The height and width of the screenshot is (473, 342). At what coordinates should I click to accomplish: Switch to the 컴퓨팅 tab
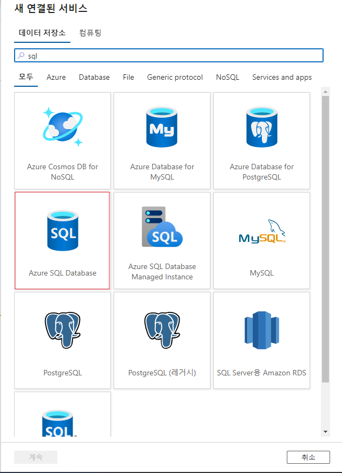click(90, 33)
